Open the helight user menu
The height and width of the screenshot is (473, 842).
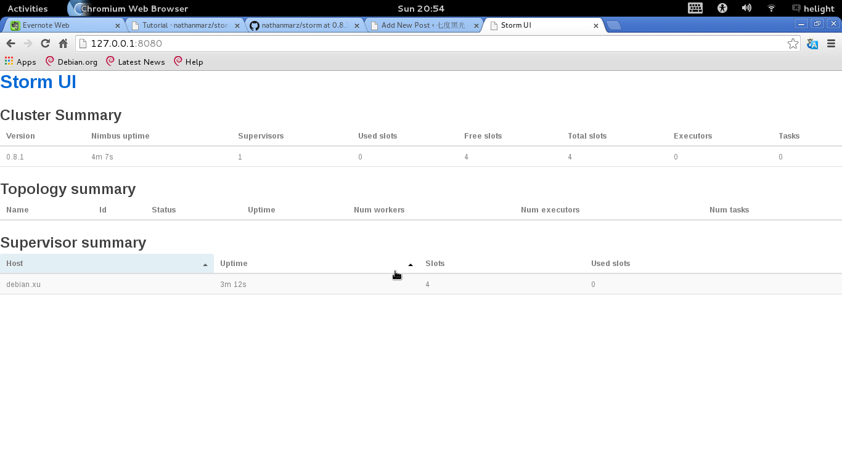click(x=813, y=9)
